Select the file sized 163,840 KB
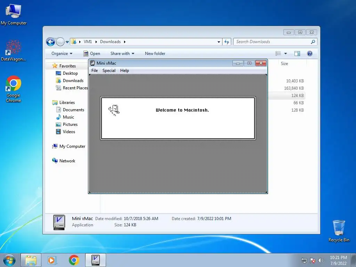 (x=294, y=88)
